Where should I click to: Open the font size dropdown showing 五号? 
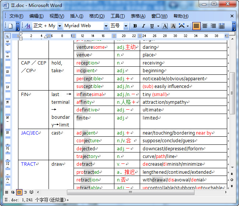coord(126,26)
